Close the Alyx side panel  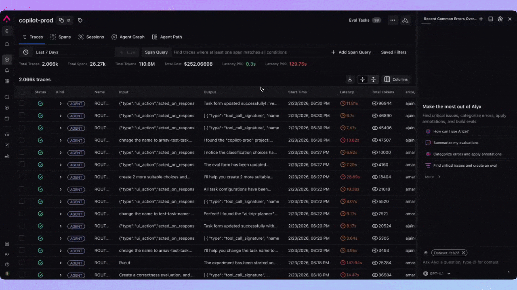click(x=510, y=19)
